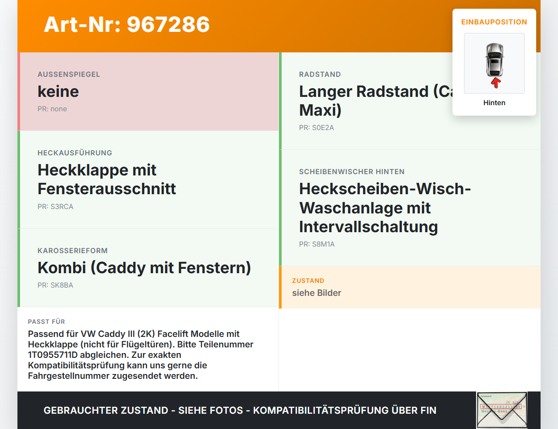Image resolution: width=558 pixels, height=429 pixels.
Task: Click the siehe Bilder condition text
Action: [316, 293]
